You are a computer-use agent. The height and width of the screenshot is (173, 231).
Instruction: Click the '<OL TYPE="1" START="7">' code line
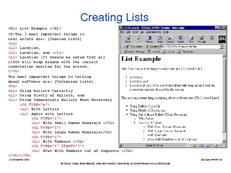click(58, 146)
